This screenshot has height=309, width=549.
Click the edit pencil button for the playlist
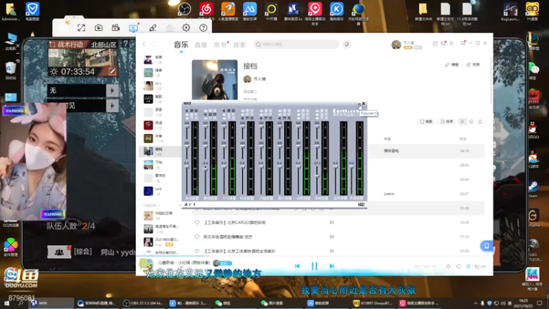(452, 65)
